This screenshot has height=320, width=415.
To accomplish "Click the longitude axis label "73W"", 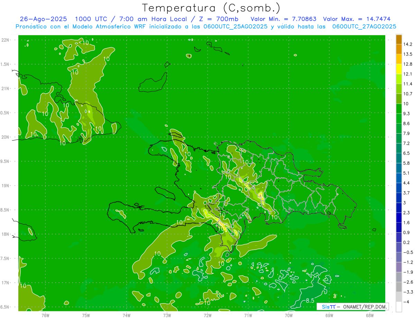I will 167,315.
